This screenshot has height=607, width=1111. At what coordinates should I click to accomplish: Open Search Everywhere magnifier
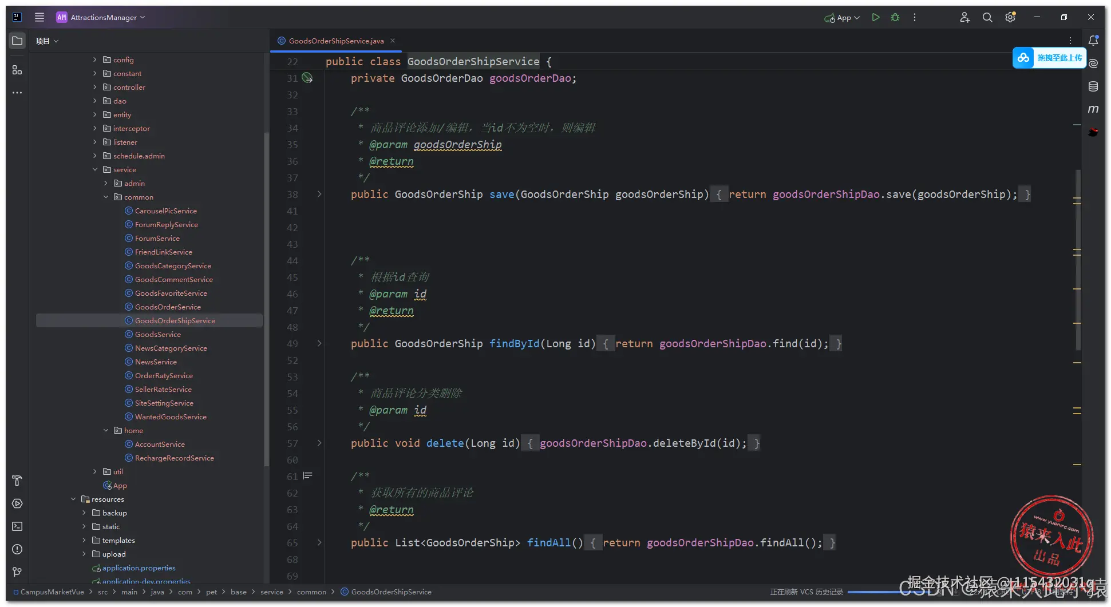[987, 18]
